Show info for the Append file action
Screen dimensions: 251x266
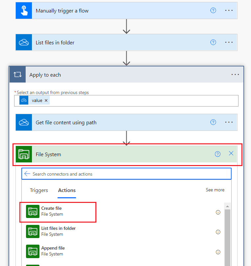218,252
